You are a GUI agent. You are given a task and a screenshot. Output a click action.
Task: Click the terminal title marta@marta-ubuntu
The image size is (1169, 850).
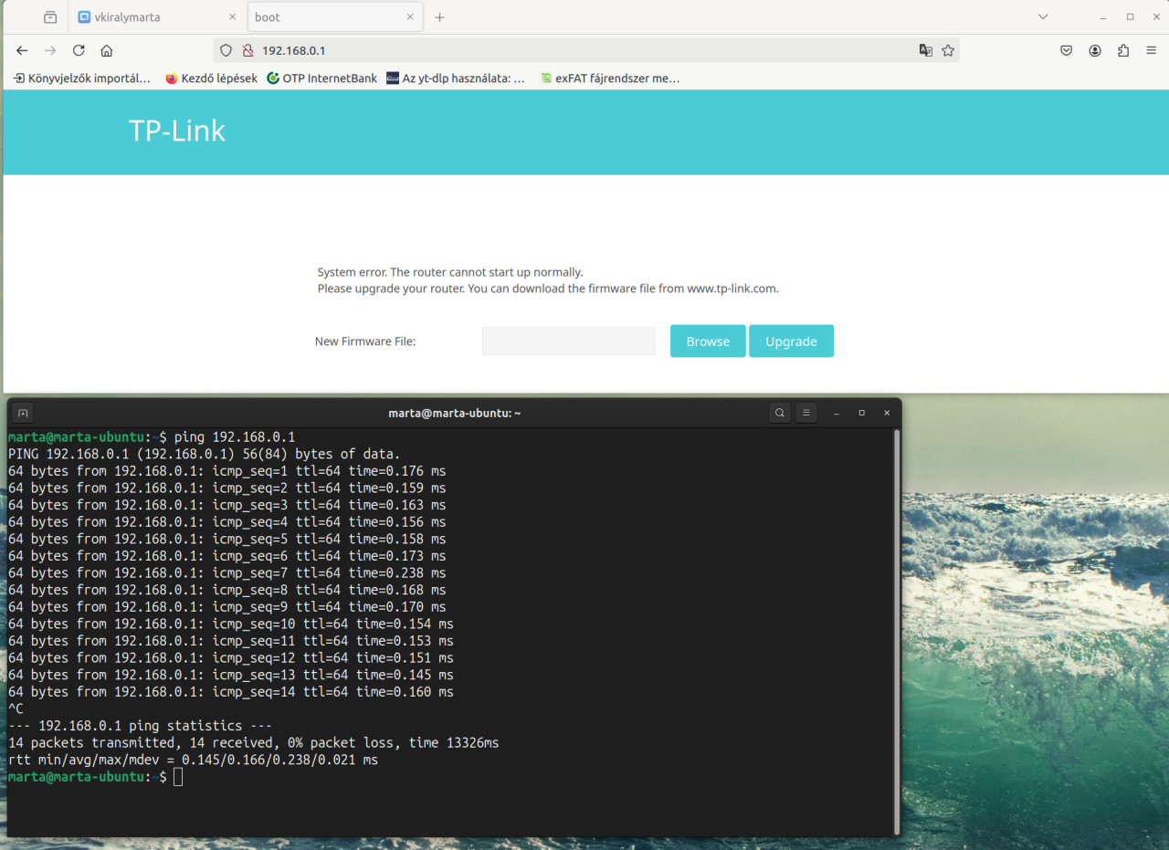coord(454,413)
